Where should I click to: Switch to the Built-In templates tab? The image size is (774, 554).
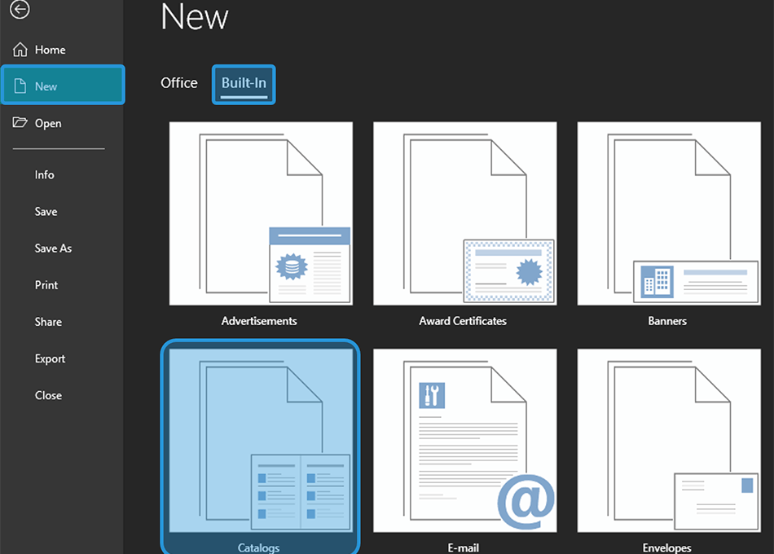click(244, 84)
